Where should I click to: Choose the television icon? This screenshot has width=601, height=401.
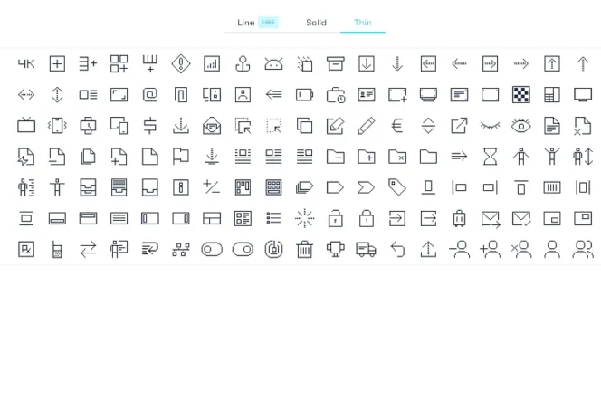click(26, 126)
